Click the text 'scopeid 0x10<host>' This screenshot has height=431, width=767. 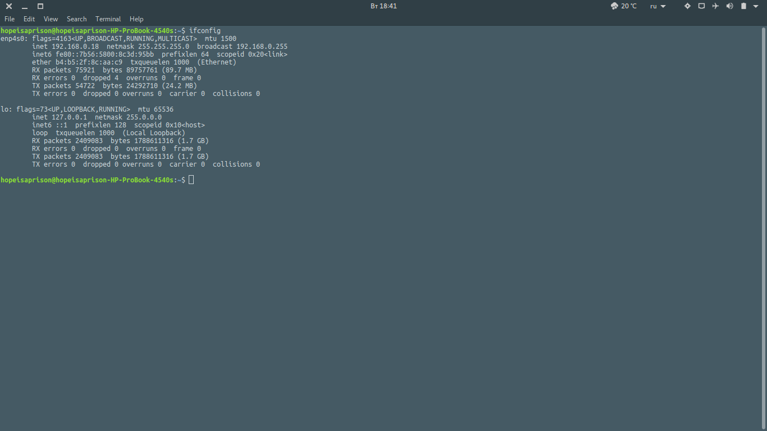point(170,125)
